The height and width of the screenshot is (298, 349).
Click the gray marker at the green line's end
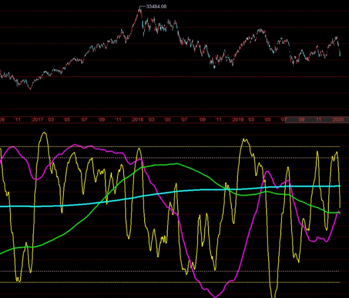click(x=339, y=212)
